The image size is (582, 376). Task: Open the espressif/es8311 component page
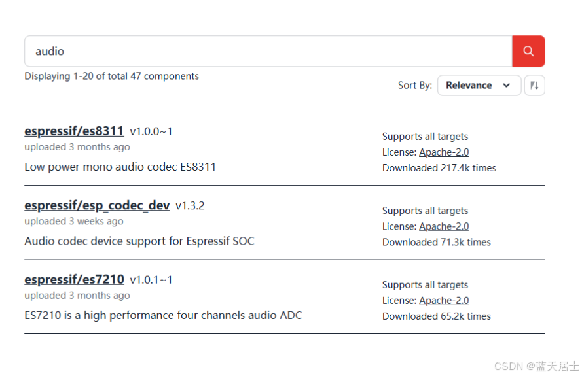(x=74, y=131)
